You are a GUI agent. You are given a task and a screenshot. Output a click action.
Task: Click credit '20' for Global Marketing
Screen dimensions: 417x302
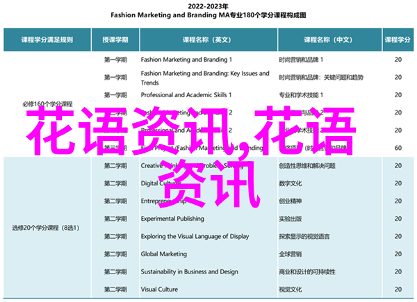(398, 254)
